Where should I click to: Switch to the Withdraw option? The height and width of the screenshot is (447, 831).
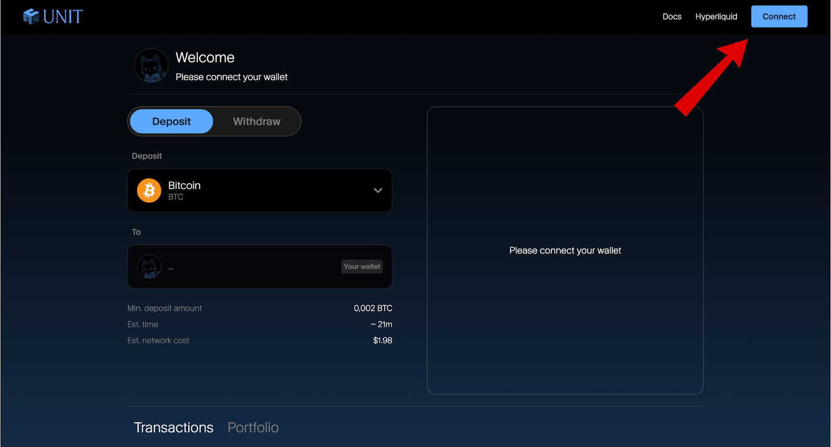[x=257, y=121]
